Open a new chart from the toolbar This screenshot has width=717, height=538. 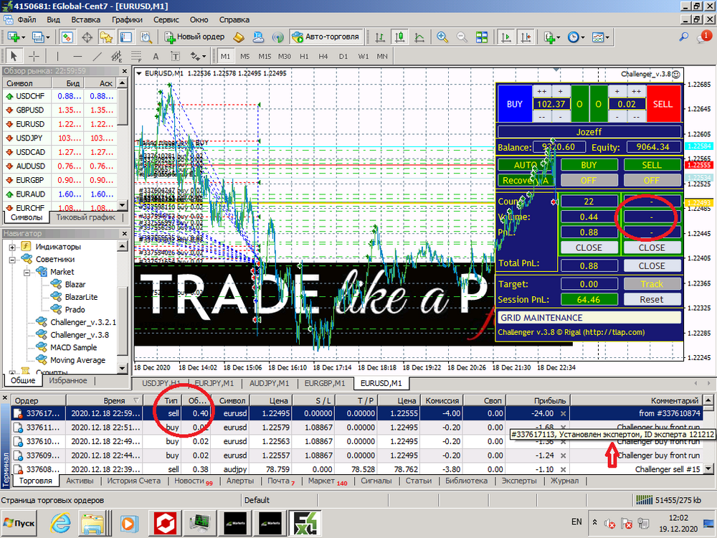tap(14, 37)
